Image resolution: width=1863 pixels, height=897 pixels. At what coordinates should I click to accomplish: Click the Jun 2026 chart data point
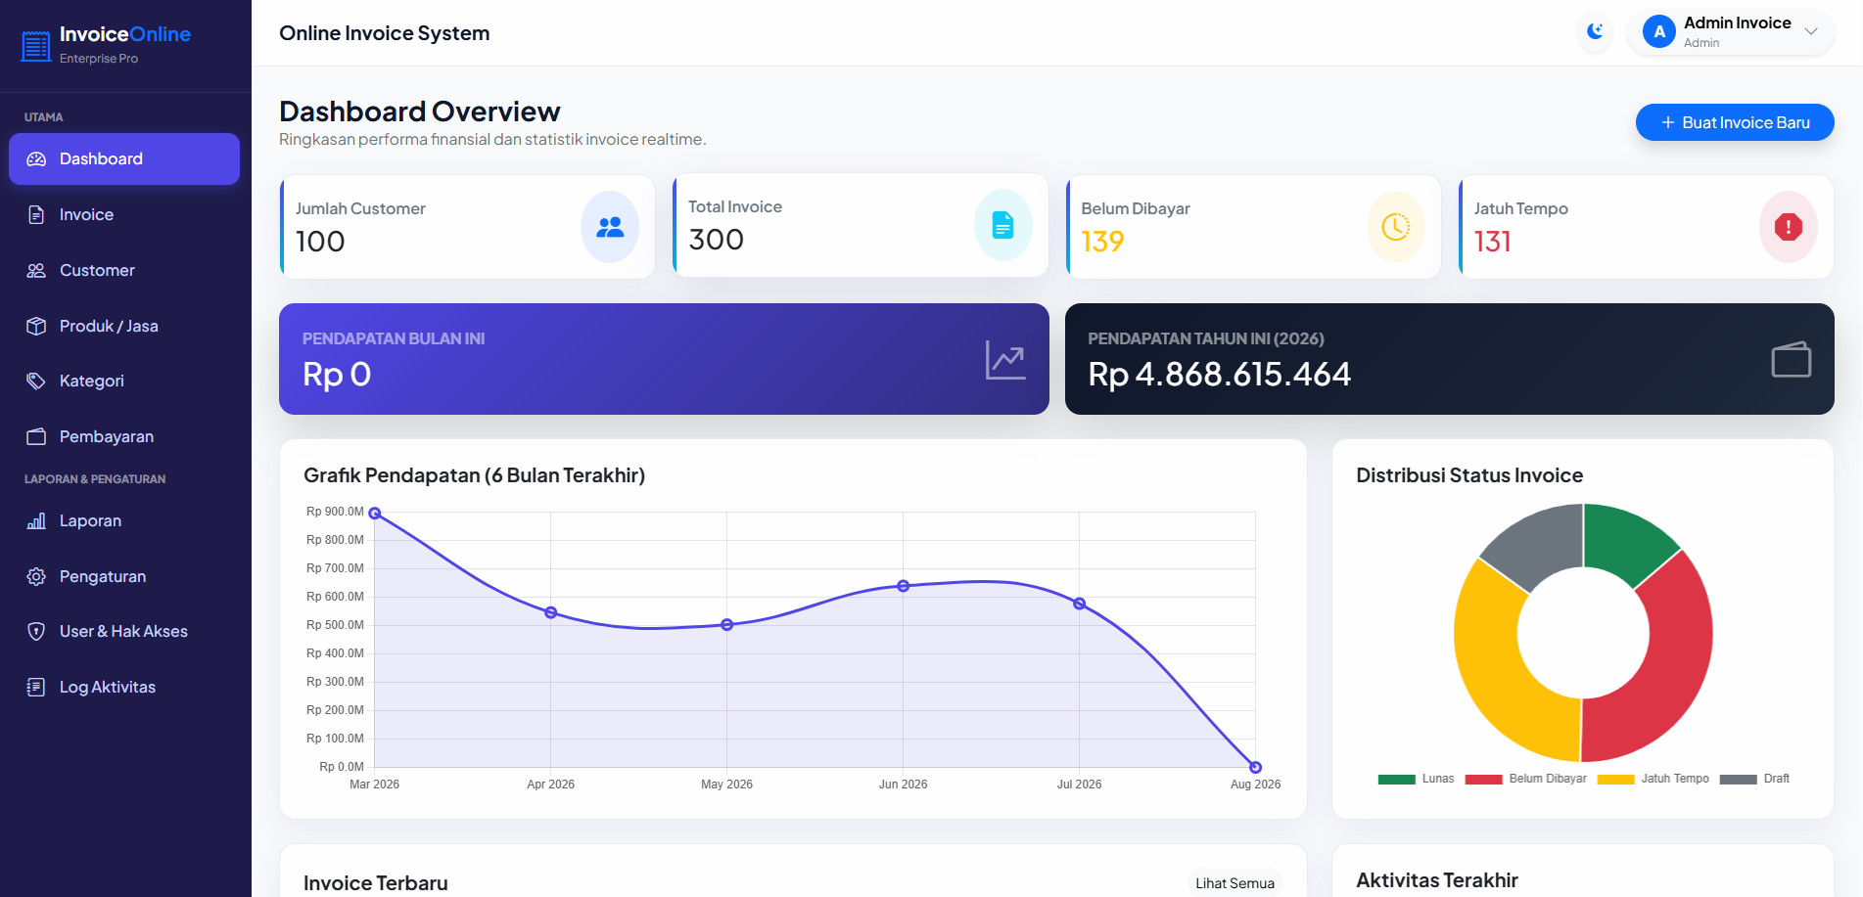904,586
